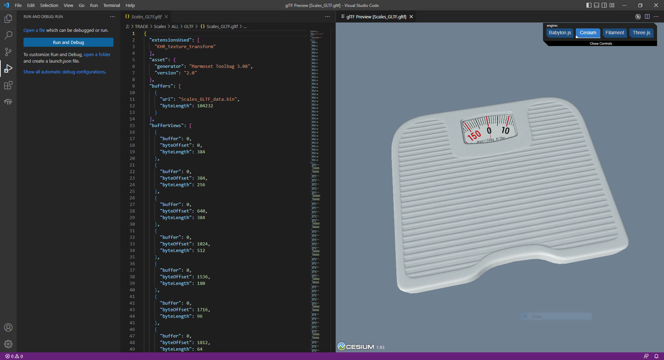
Task: Open the Manage gear icon
Action: pyautogui.click(x=8, y=344)
